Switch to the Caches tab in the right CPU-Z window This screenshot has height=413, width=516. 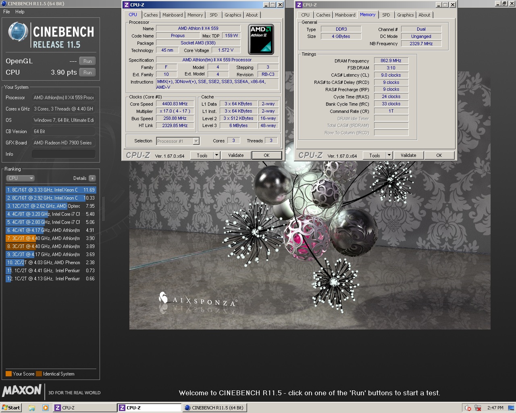pos(323,15)
